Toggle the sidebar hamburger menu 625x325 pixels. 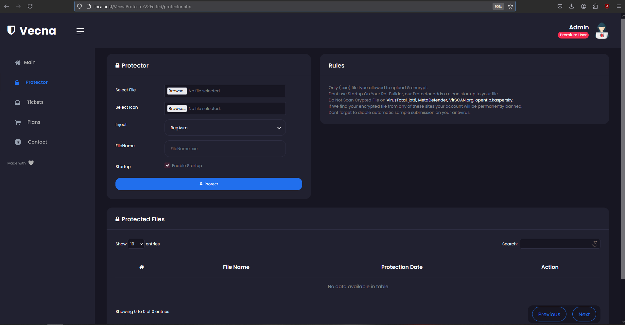[x=80, y=31]
